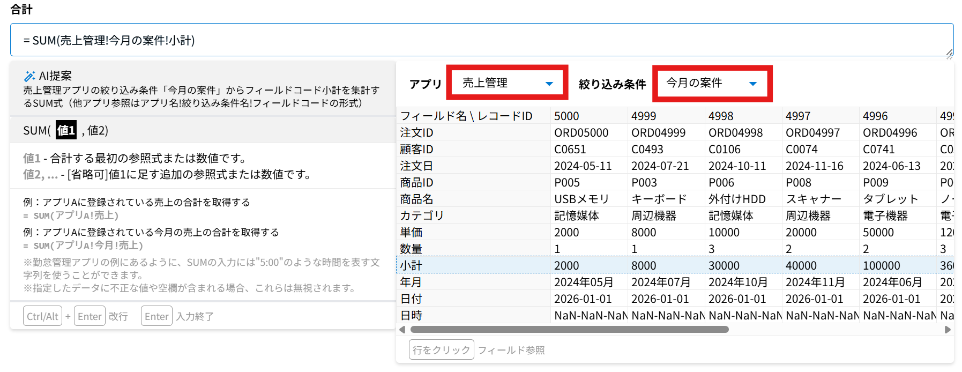Click the 商品名 field row
962x372 pixels.
pos(416,199)
